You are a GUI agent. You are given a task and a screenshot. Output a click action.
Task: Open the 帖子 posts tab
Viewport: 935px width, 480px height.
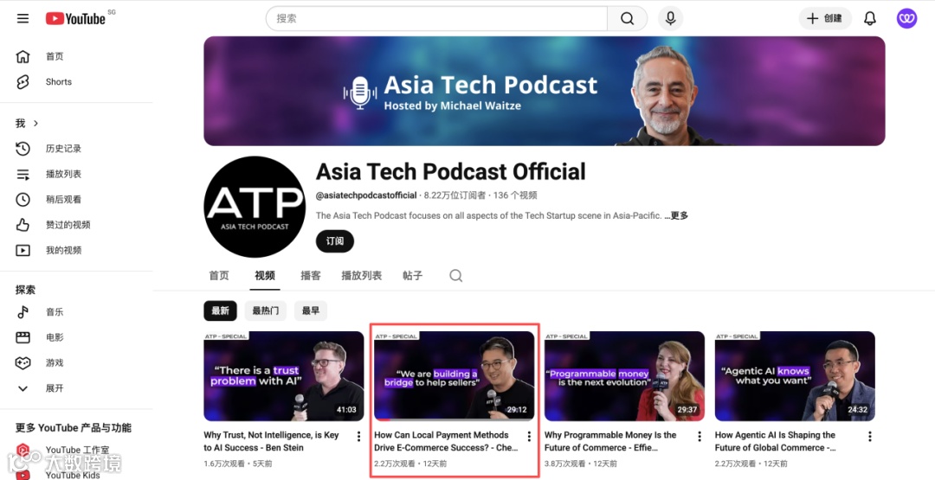[413, 276]
